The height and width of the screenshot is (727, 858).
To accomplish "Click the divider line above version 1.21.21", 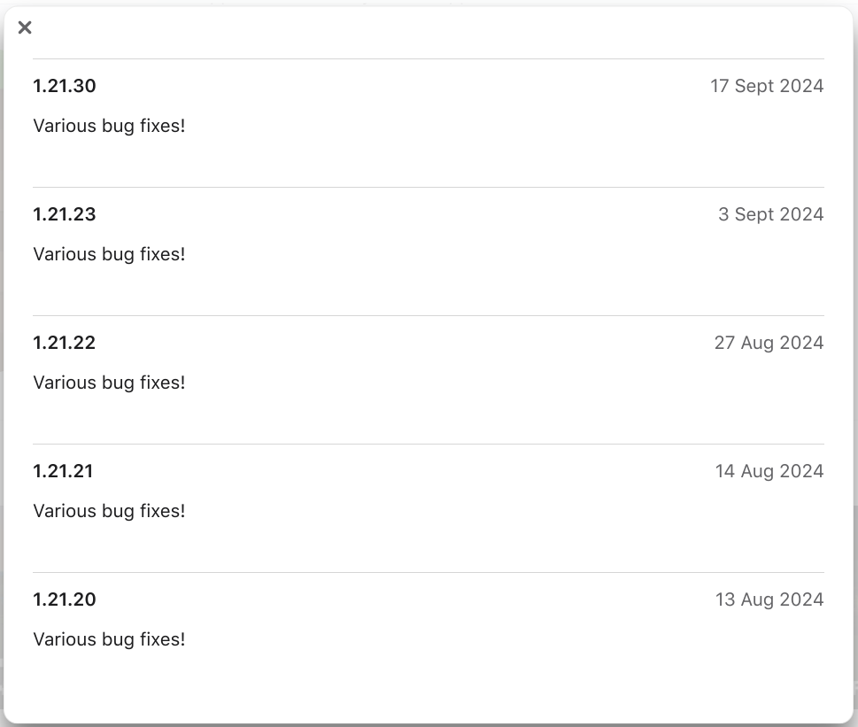I will pyautogui.click(x=429, y=444).
